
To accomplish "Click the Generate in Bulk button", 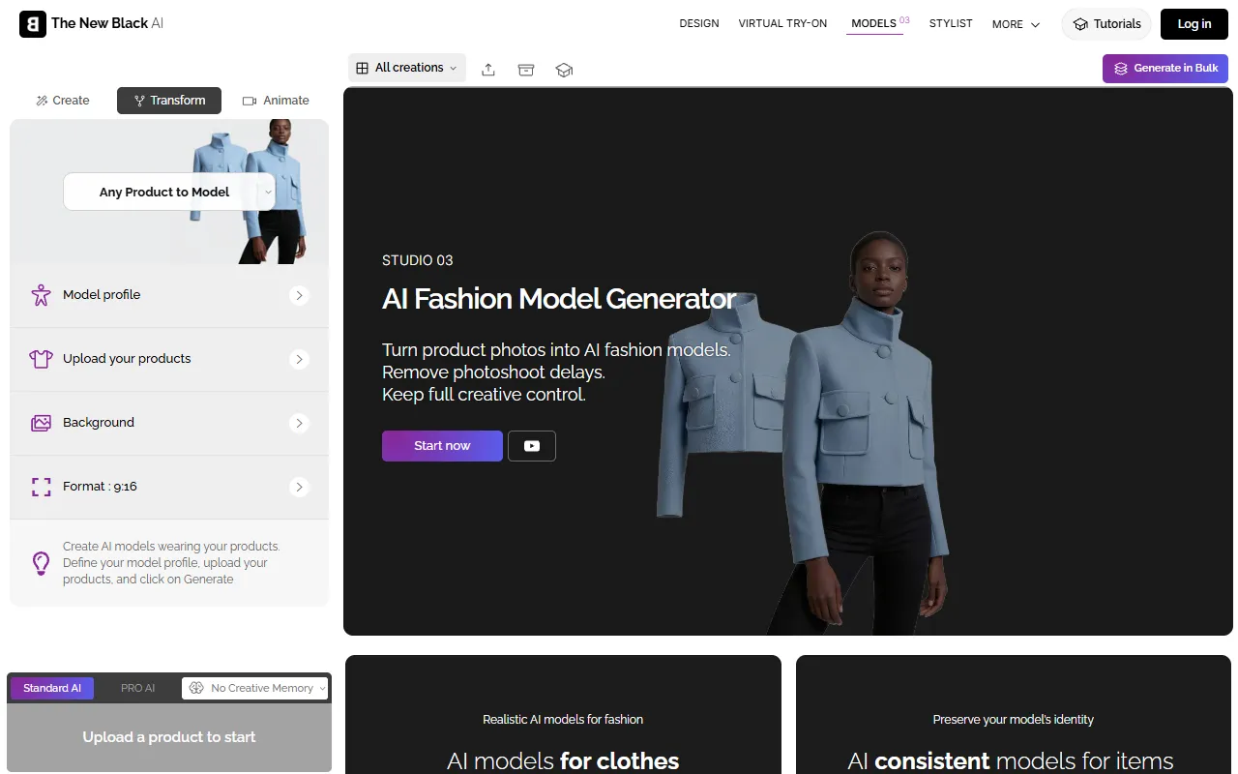I will coord(1165,69).
